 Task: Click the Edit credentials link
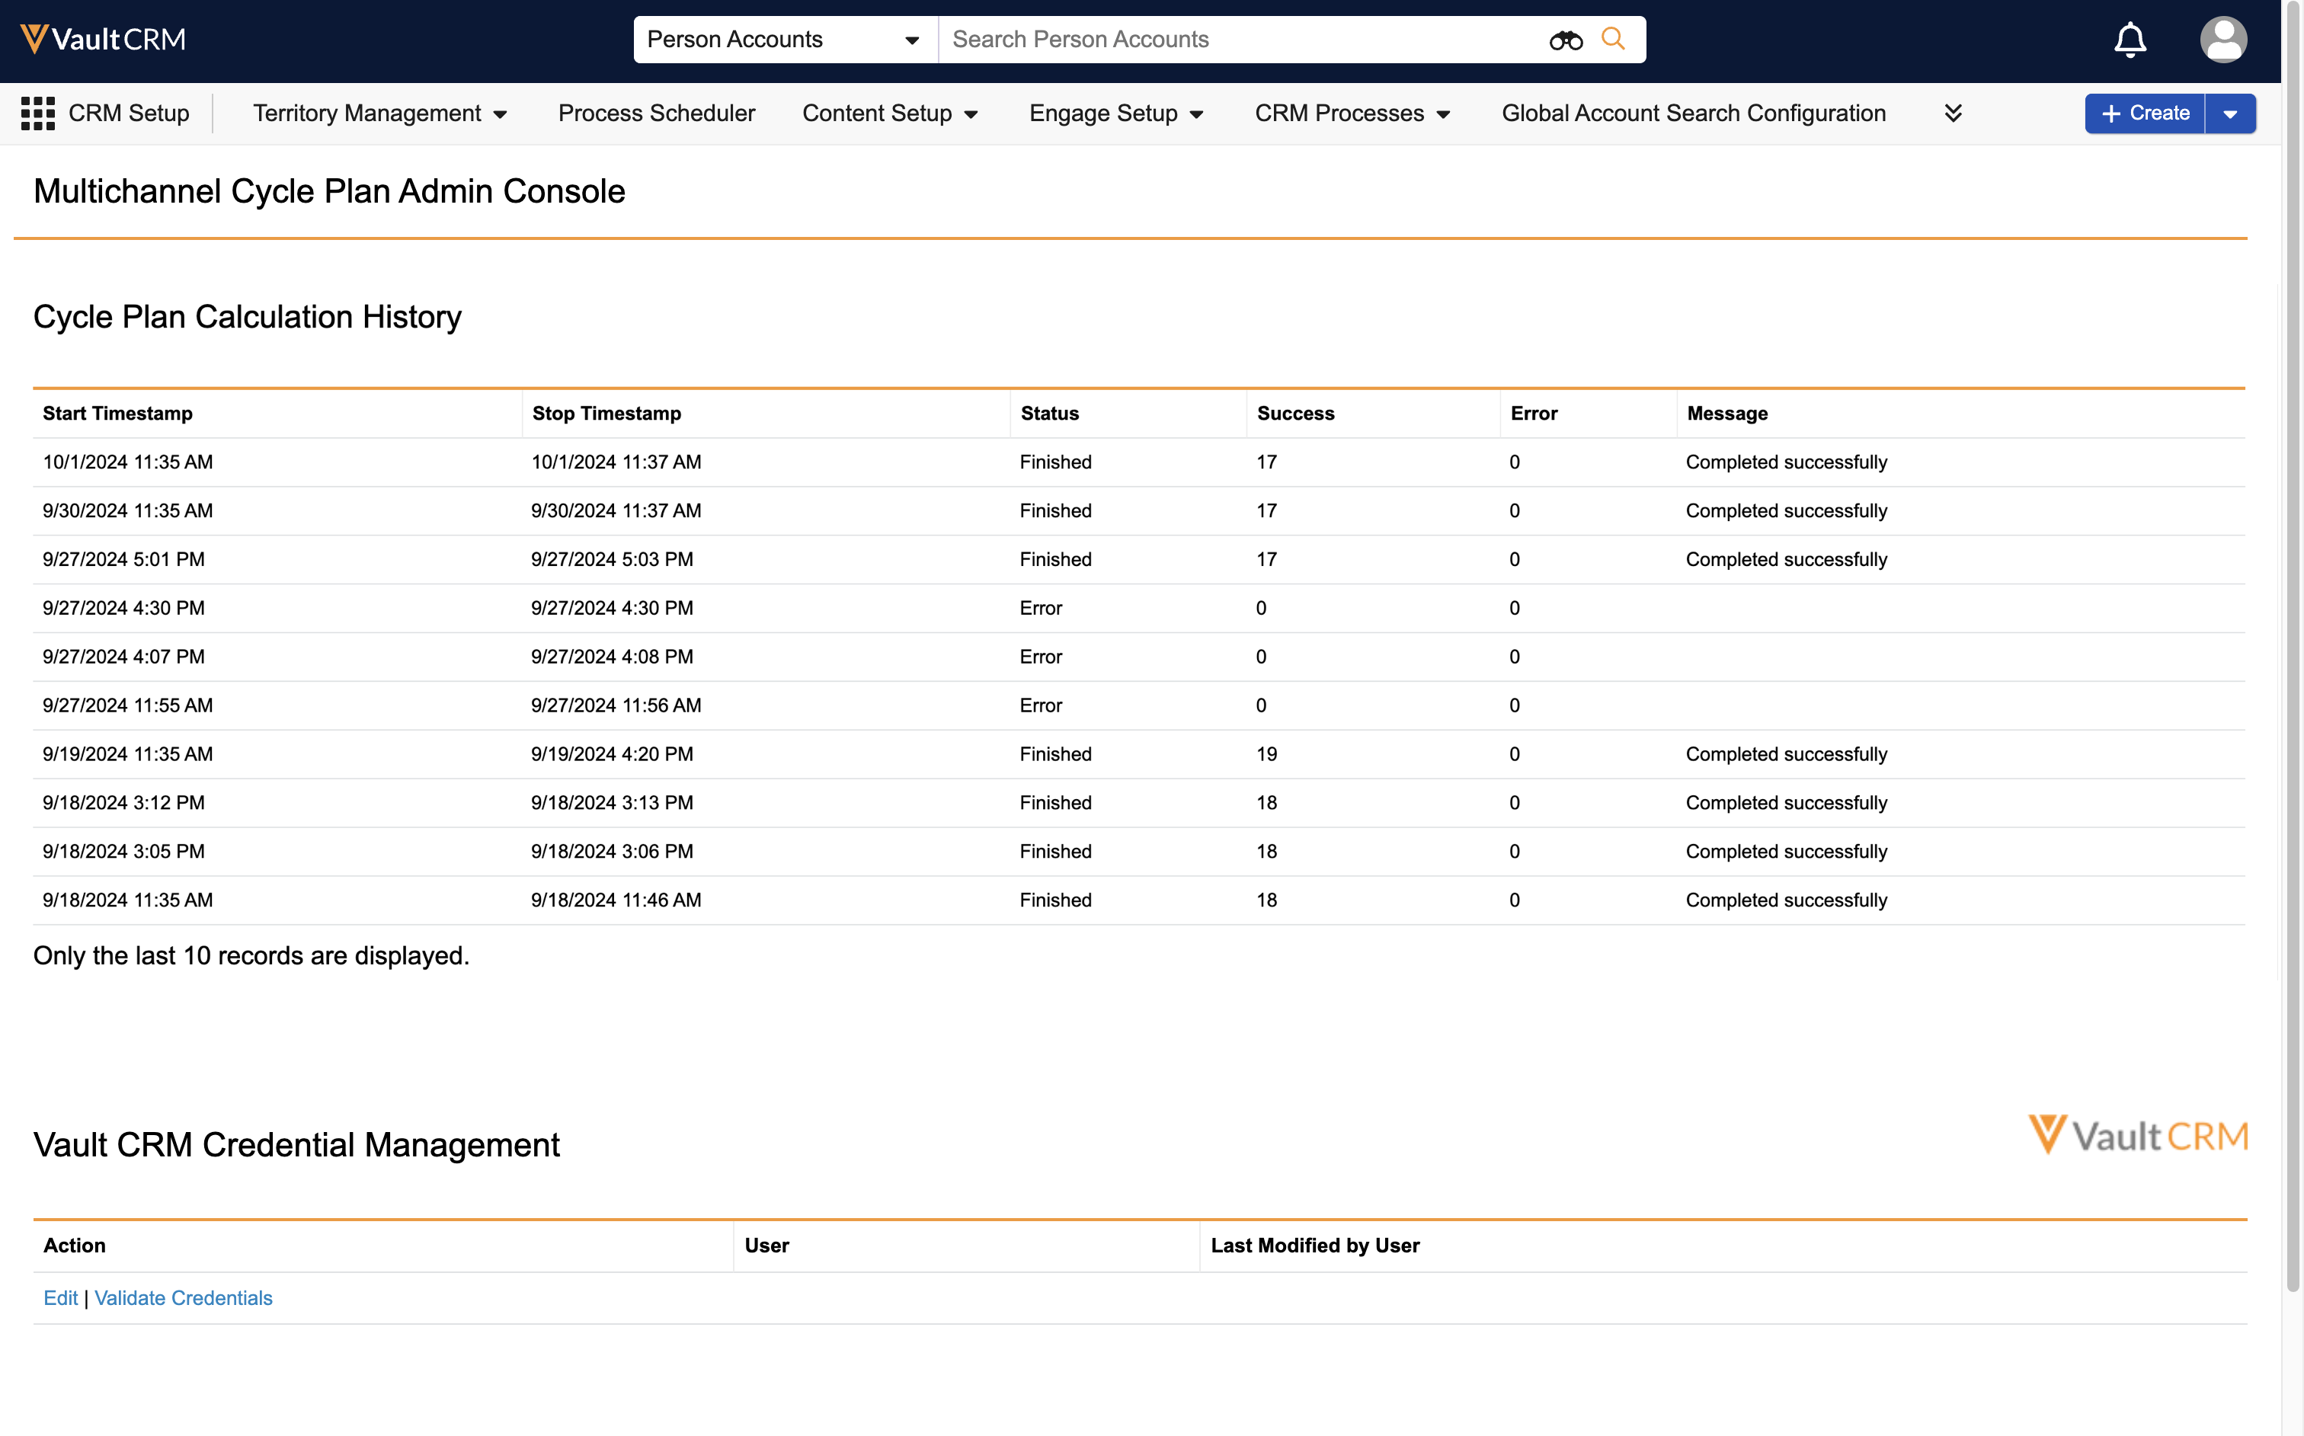(60, 1297)
